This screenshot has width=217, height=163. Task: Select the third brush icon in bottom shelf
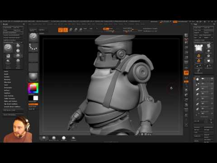pos(64,138)
